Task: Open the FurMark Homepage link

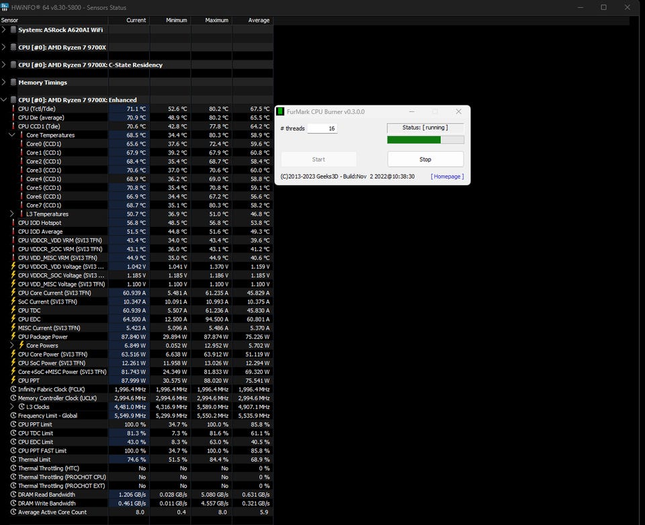Action: pos(447,177)
